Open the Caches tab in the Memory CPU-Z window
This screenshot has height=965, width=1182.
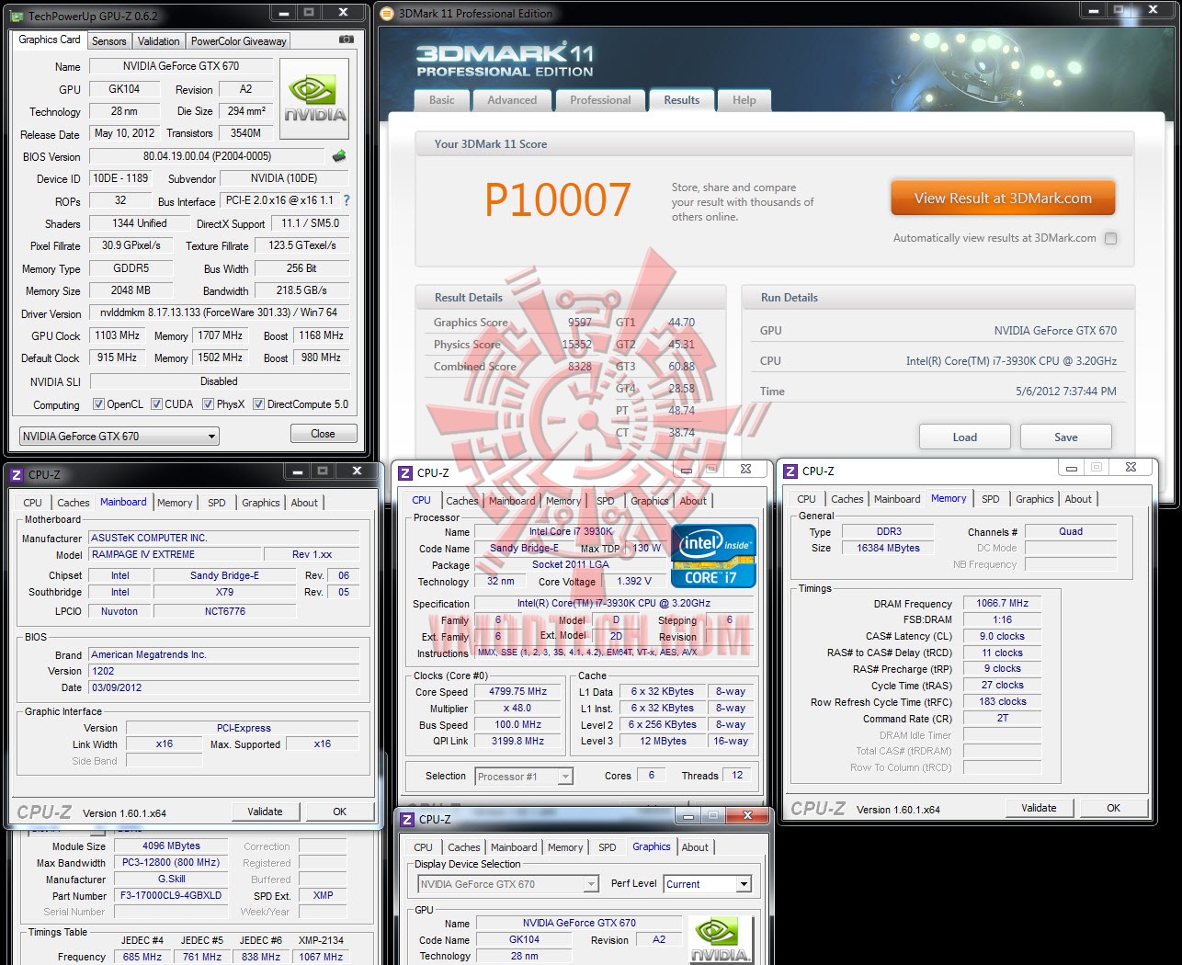click(847, 499)
